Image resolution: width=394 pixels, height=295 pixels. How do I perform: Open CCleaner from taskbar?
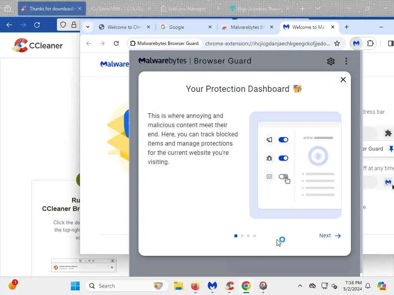[229, 286]
